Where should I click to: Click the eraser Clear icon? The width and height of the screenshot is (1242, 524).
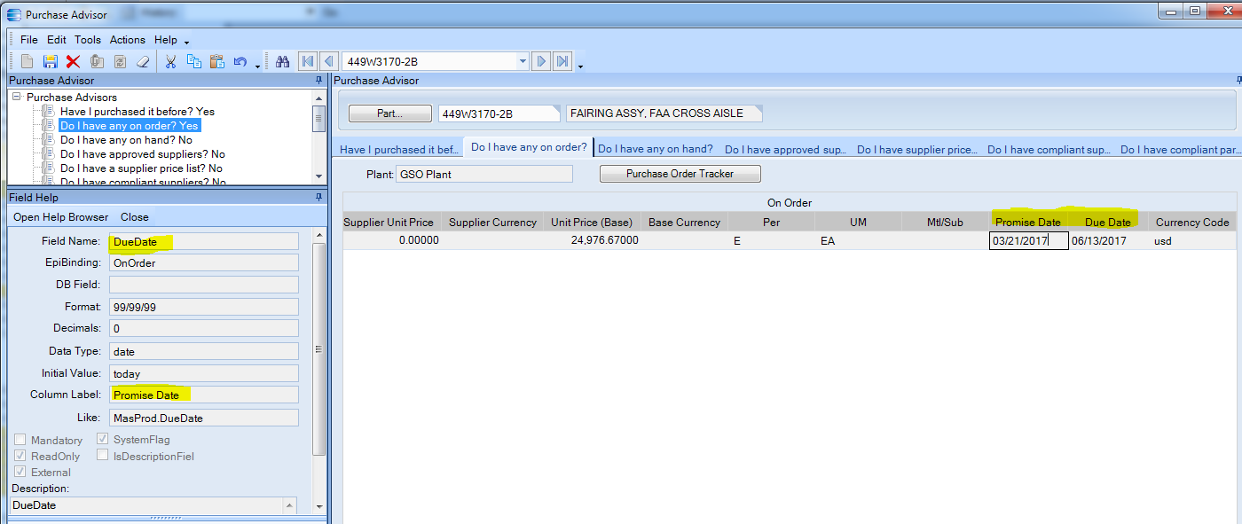143,61
